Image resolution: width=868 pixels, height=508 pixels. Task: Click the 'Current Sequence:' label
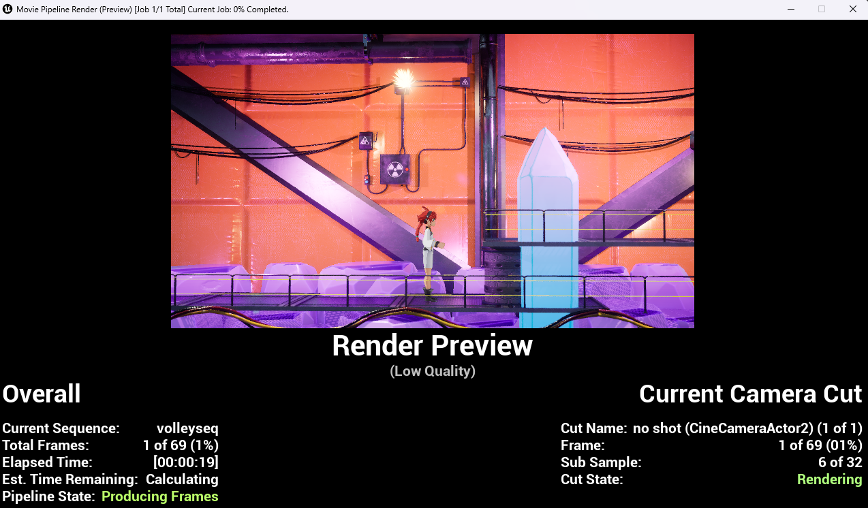click(61, 428)
